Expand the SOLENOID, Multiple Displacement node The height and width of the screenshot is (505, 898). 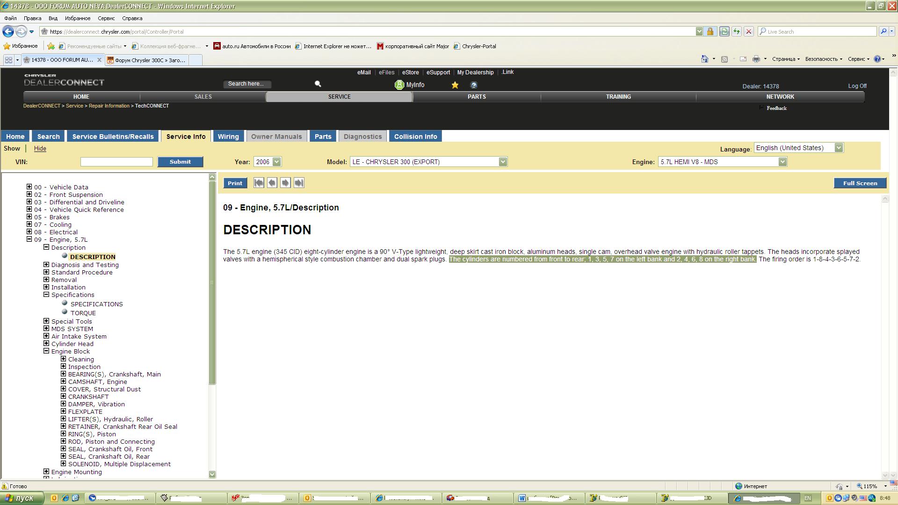coord(63,463)
